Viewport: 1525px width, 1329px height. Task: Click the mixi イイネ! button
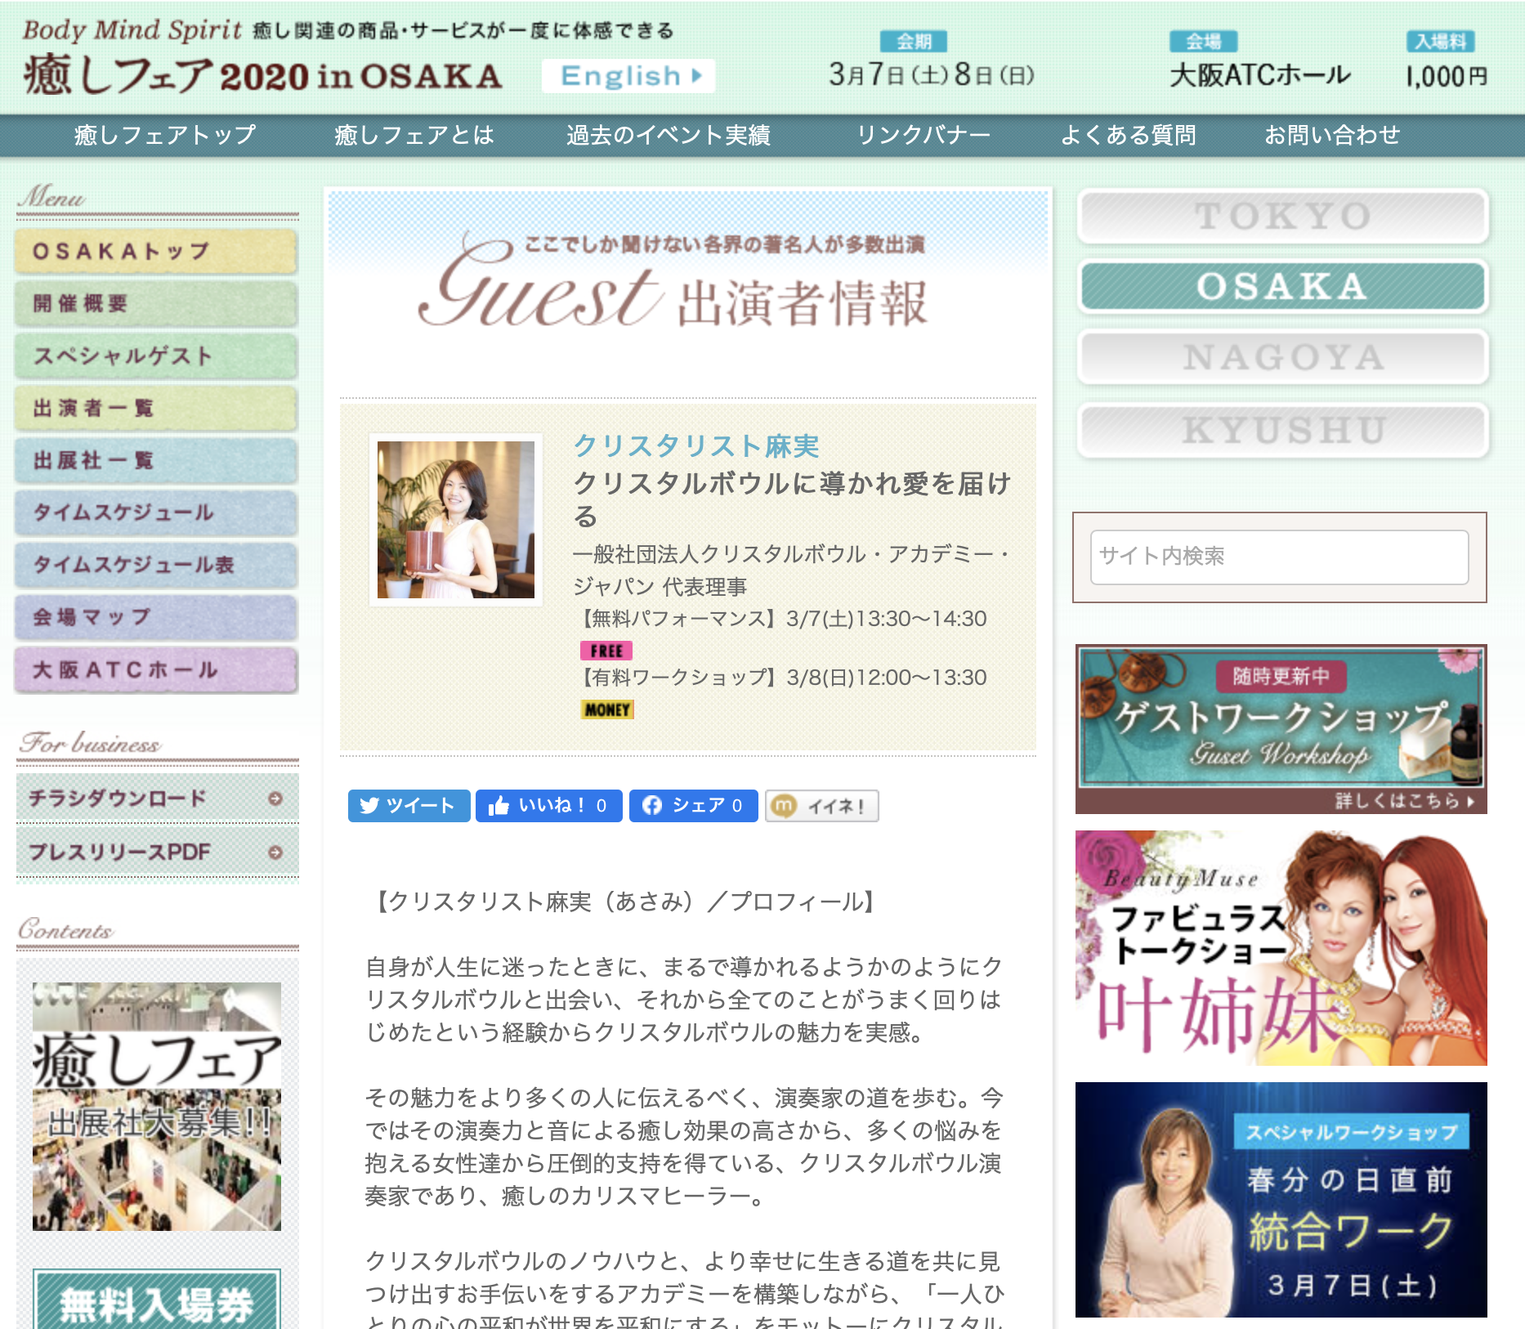(821, 806)
